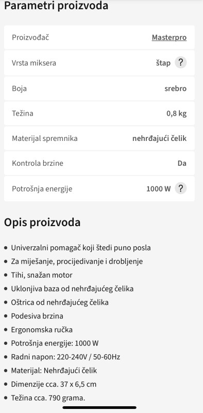Tap the help icon beside štap

click(181, 62)
